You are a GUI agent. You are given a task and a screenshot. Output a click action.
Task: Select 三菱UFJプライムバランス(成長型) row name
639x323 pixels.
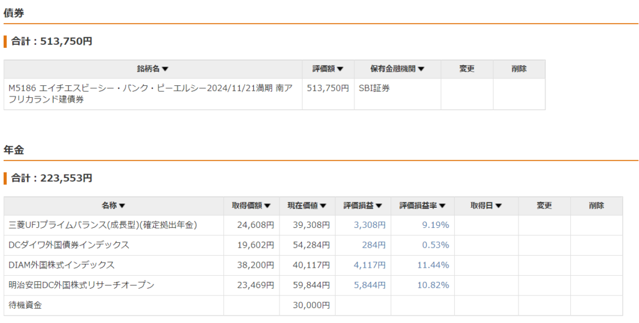click(x=103, y=225)
